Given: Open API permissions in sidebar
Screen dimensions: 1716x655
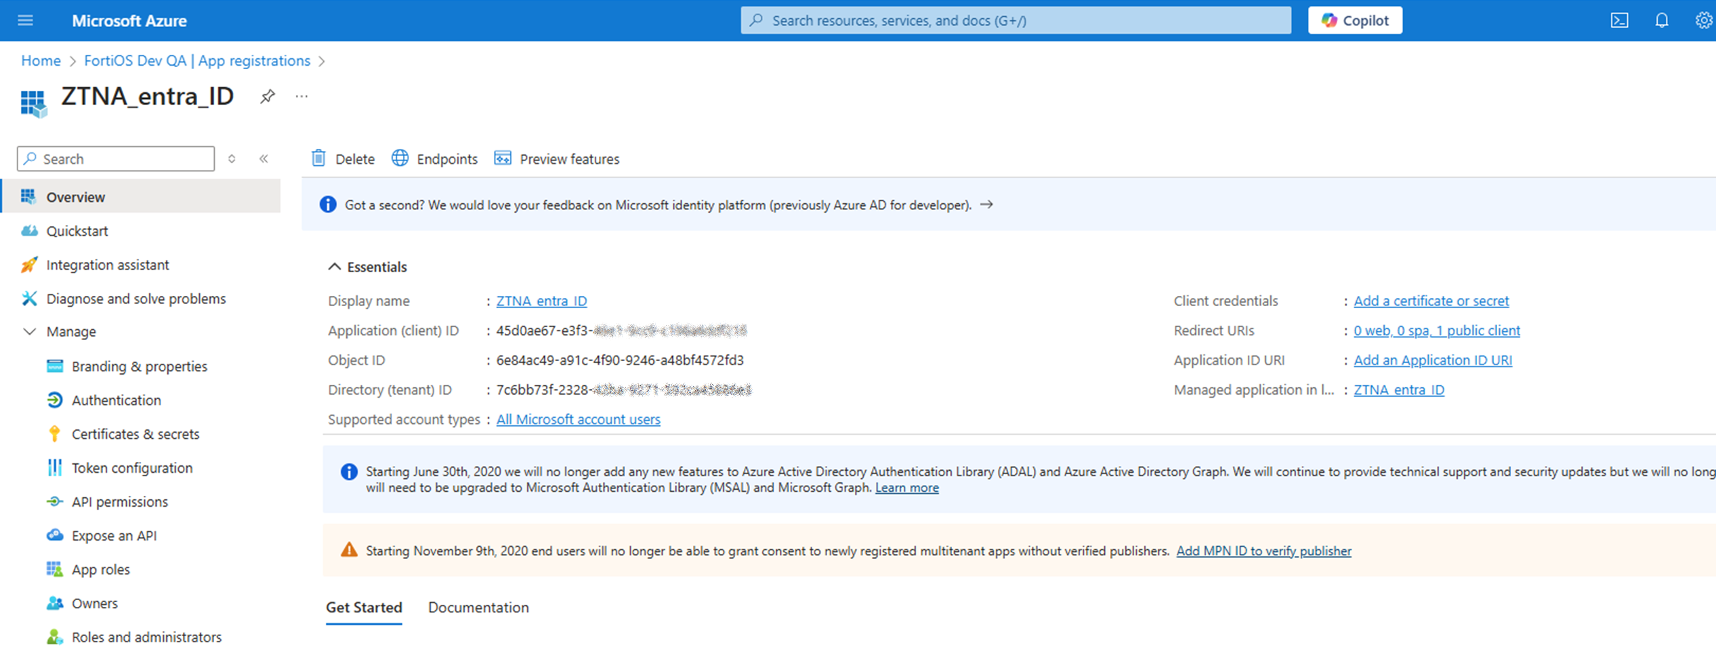Looking at the screenshot, I should 120,502.
